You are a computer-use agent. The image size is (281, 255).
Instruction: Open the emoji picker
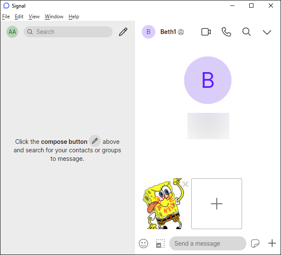(x=143, y=244)
